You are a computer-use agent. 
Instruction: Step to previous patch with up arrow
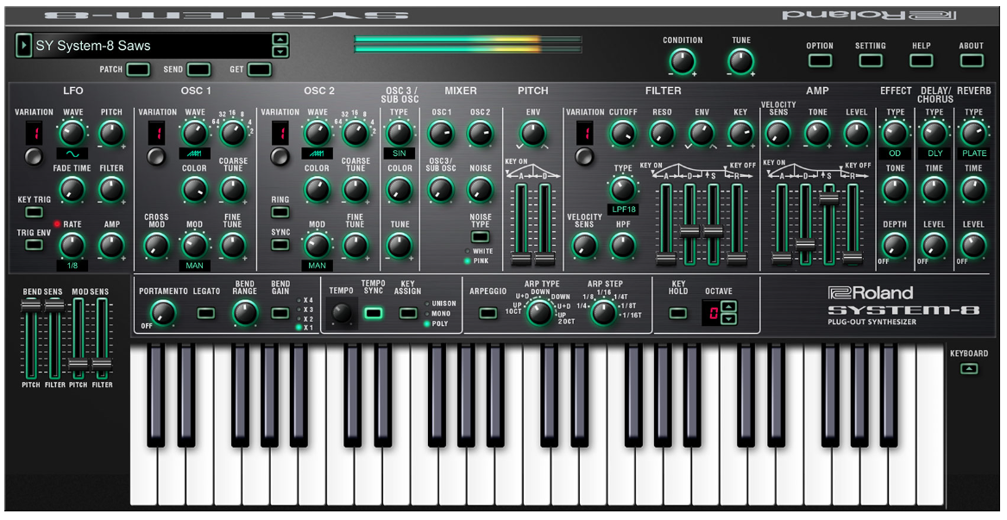pos(280,40)
